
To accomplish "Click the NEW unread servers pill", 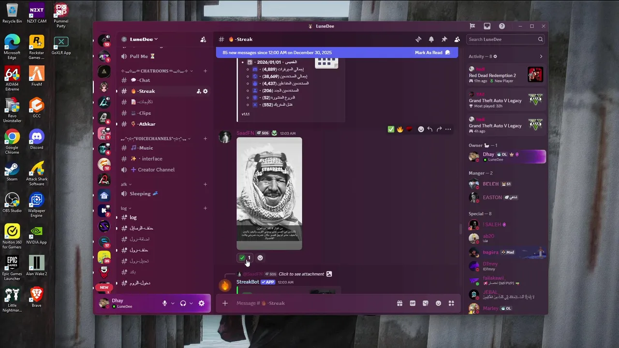I will coord(104,288).
